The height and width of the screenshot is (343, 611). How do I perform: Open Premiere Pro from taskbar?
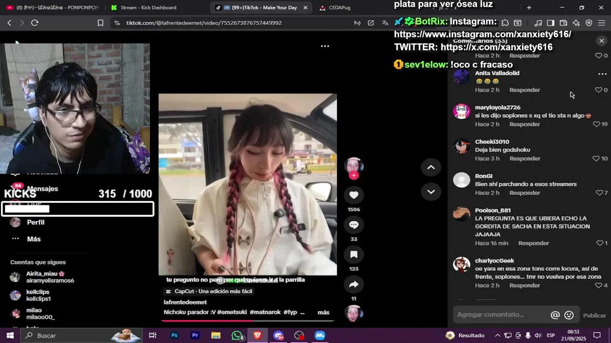pos(195,335)
